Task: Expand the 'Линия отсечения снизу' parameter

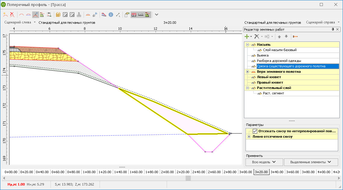Action: tap(249, 137)
